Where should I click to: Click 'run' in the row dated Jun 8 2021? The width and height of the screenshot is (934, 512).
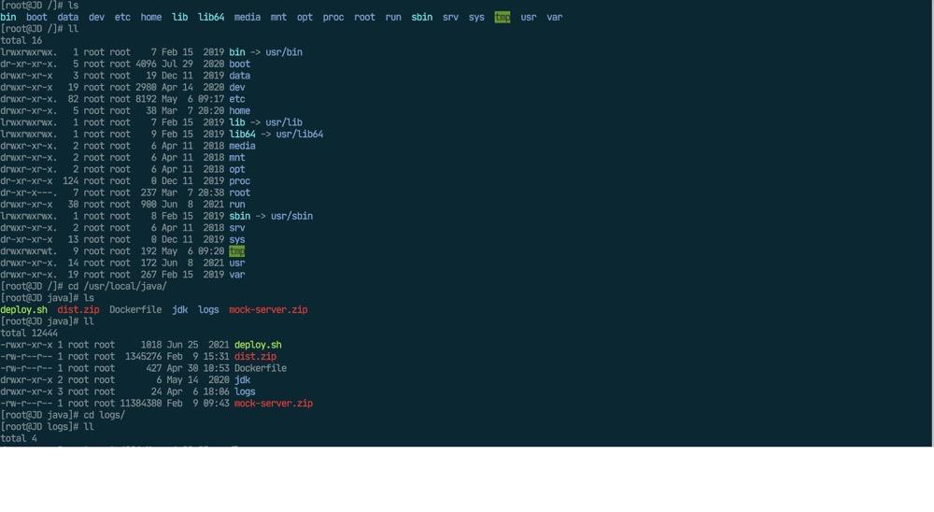(237, 205)
